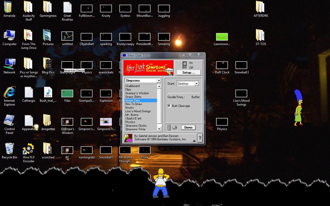Choose Grass Skirts in the module list
This screenshot has height=206, width=330.
pyautogui.click(x=141, y=97)
